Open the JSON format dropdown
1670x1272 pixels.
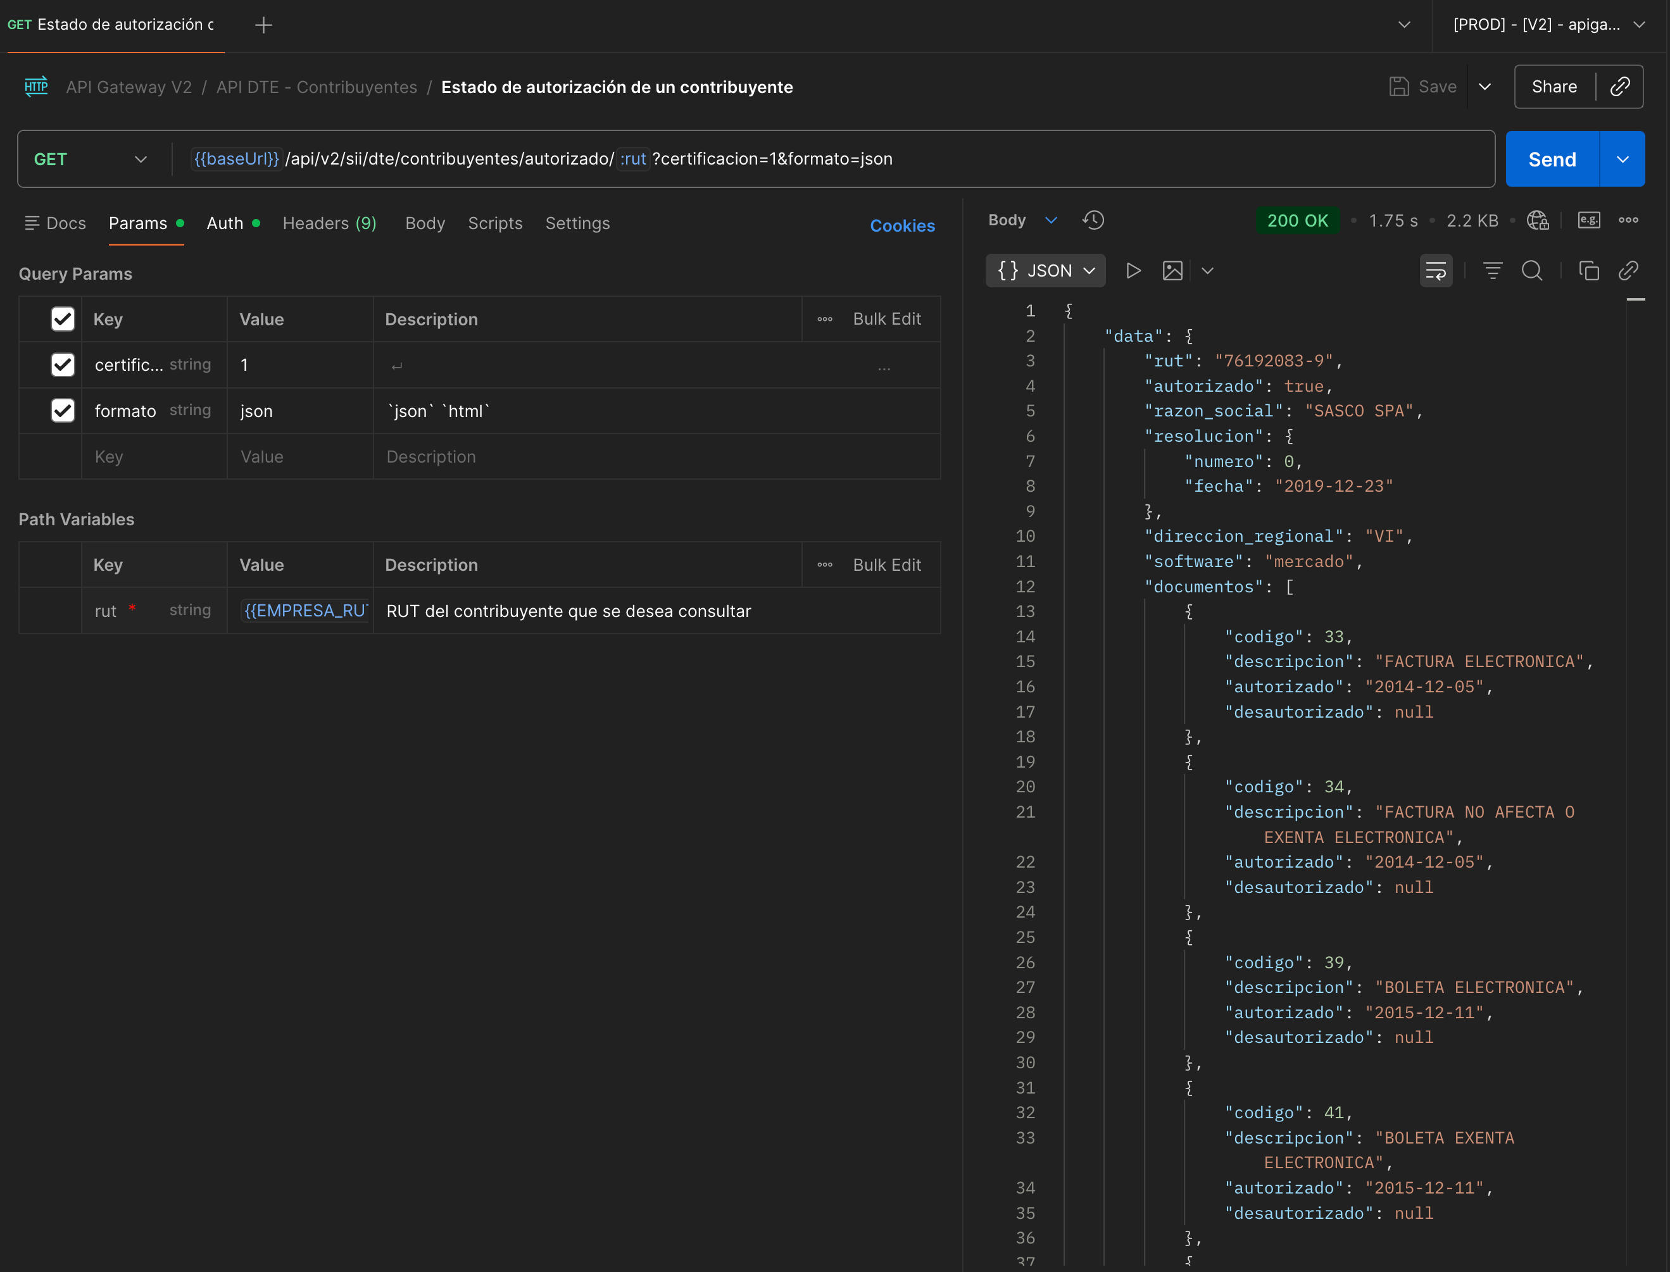coord(1045,270)
